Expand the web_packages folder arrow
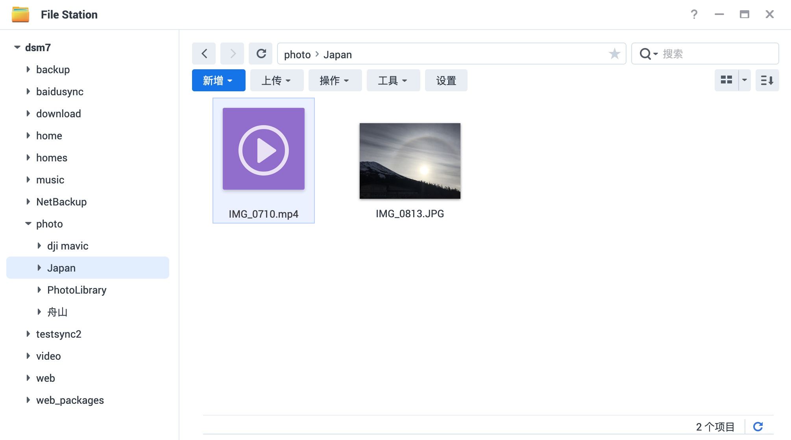Viewport: 791px width, 440px height. point(28,400)
